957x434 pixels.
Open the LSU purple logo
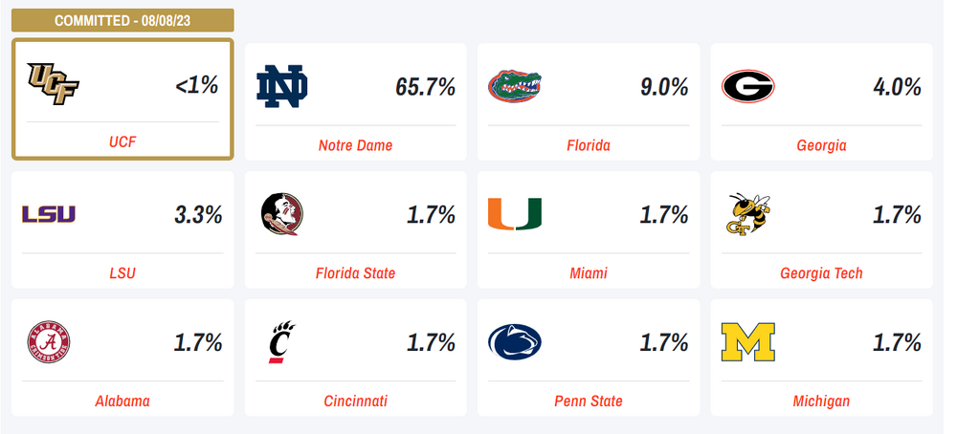(x=49, y=214)
